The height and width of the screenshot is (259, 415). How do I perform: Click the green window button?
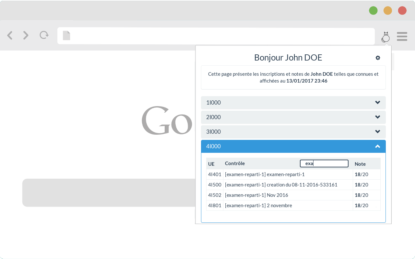[x=373, y=10]
